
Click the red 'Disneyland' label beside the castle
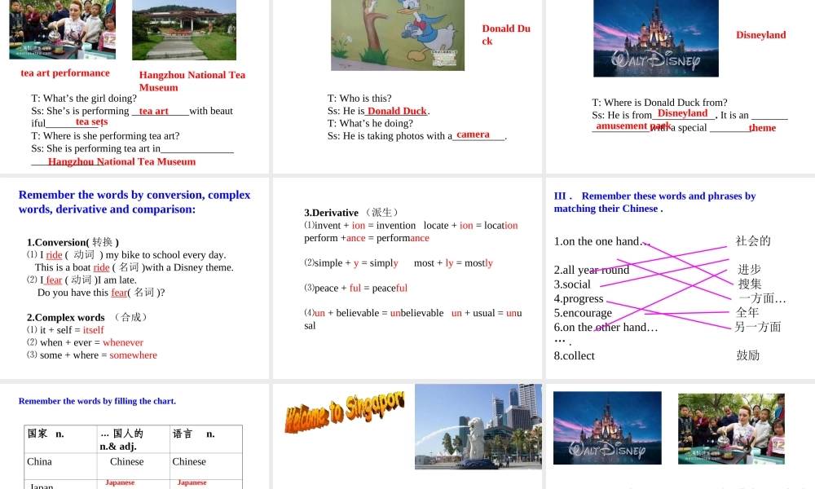click(760, 35)
